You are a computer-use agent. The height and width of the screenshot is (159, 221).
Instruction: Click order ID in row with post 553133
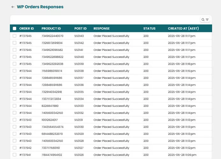(26, 106)
